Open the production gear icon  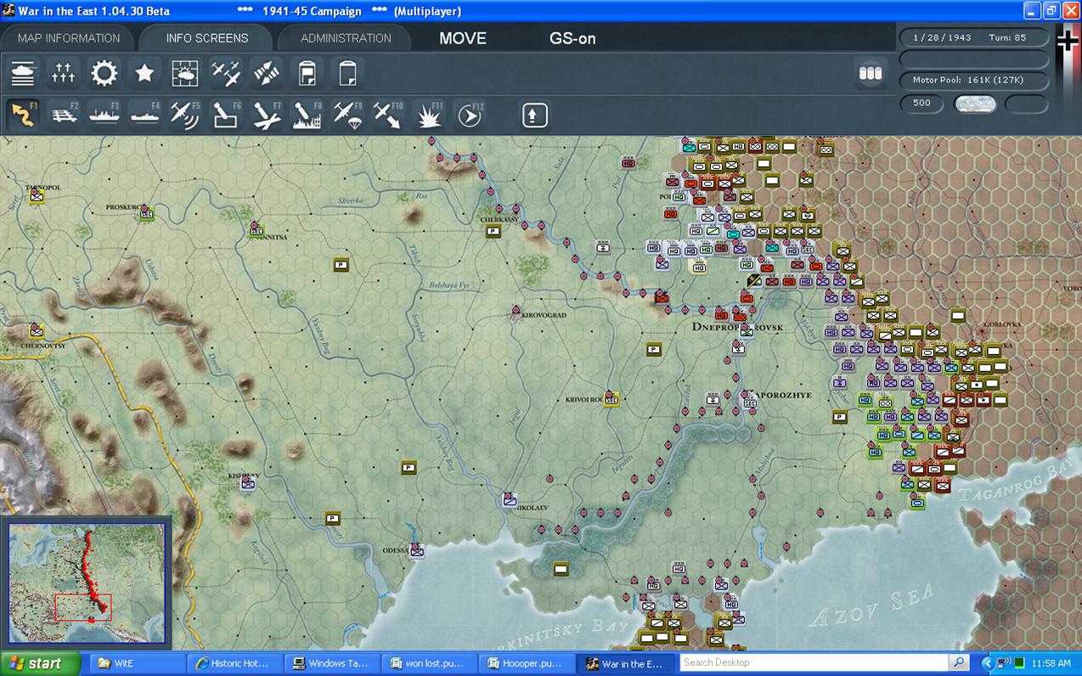click(104, 74)
